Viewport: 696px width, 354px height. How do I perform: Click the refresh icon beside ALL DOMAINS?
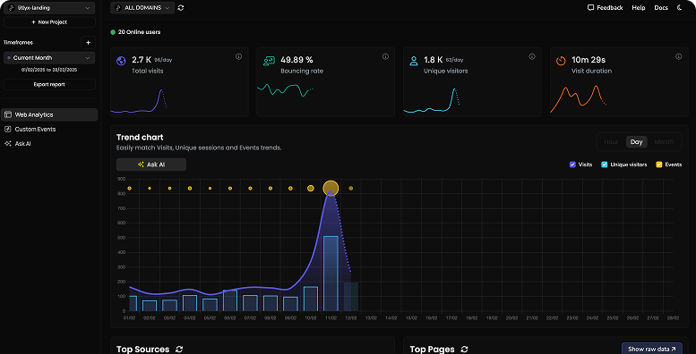click(181, 7)
